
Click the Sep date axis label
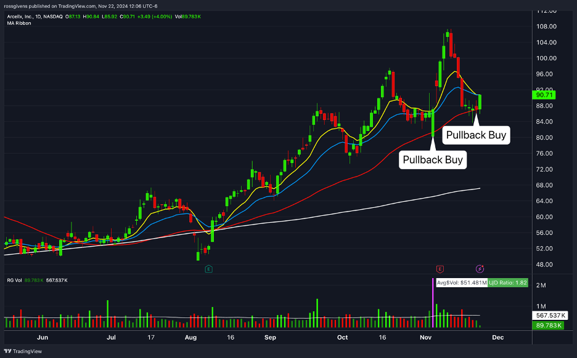(x=270, y=337)
